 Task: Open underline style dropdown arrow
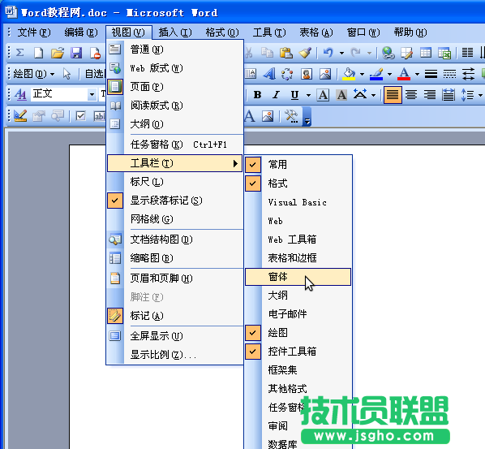tap(308, 95)
